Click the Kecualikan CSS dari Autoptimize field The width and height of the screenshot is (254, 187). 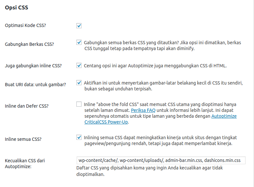pyautogui.click(x=161, y=160)
